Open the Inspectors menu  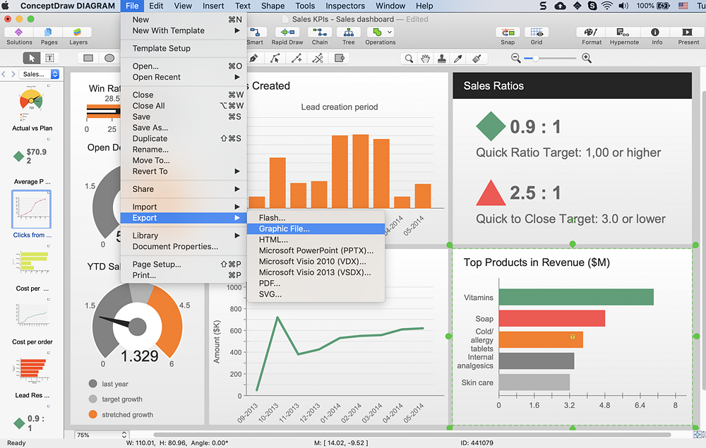point(345,6)
